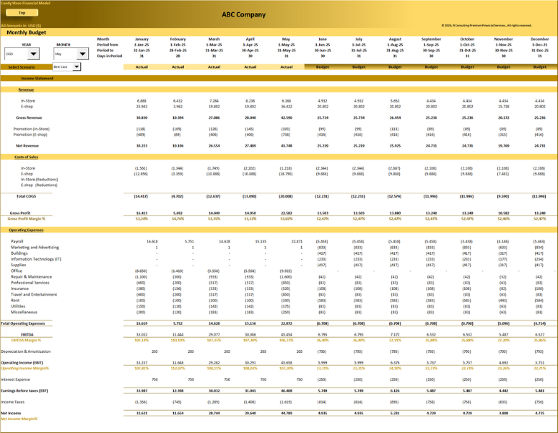This screenshot has height=433, width=558.
Task: Click the Select Scenario label cell
Action: click(x=22, y=67)
